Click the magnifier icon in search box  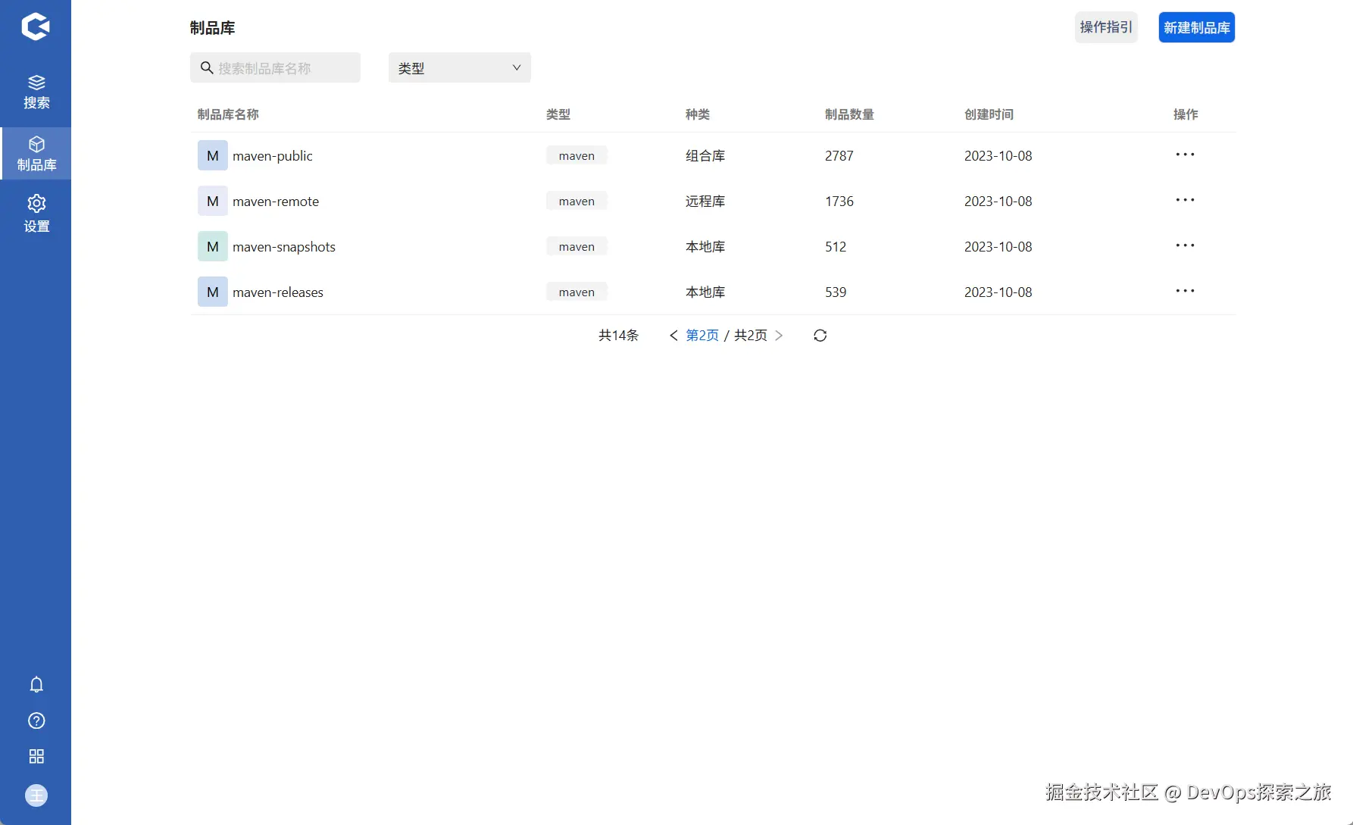click(x=206, y=68)
